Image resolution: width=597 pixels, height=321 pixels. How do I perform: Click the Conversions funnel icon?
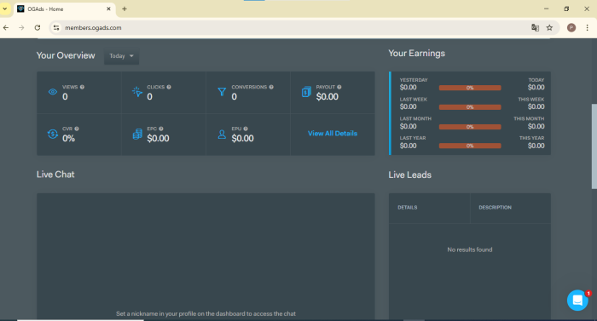click(222, 92)
